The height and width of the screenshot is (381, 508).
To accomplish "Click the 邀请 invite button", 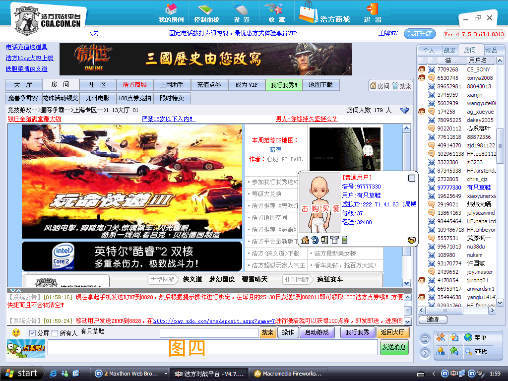I will pyautogui.click(x=433, y=319).
